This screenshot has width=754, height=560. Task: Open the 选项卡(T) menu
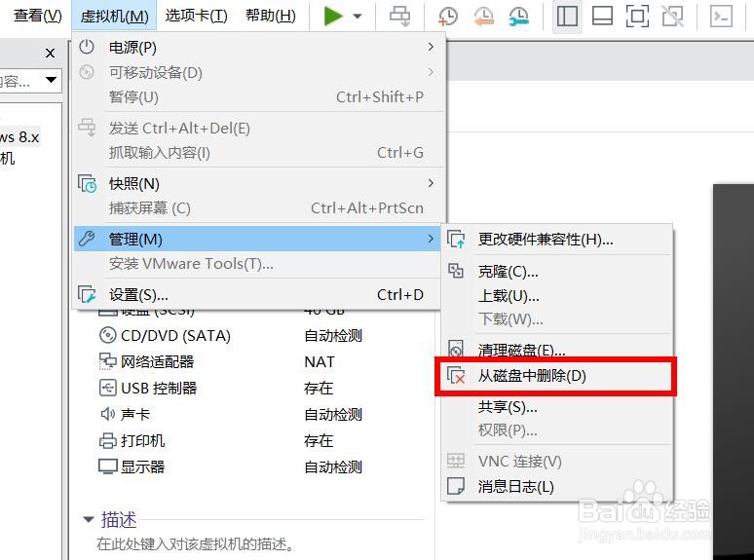pos(196,16)
